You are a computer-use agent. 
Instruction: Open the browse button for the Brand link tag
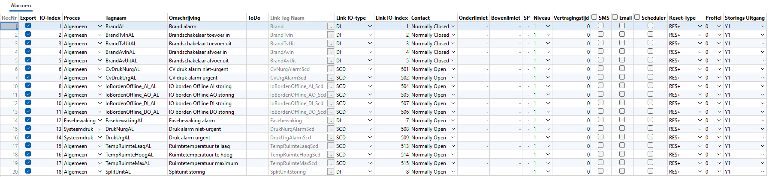pos(330,27)
